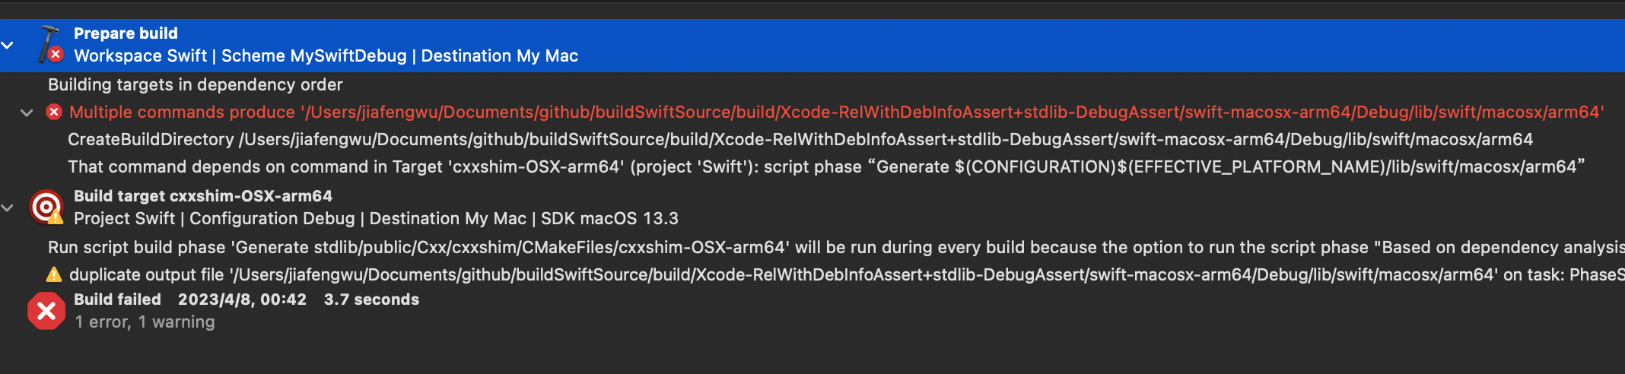The height and width of the screenshot is (374, 1625).
Task: Click the '1 error, 1 warning' summary
Action: point(145,322)
